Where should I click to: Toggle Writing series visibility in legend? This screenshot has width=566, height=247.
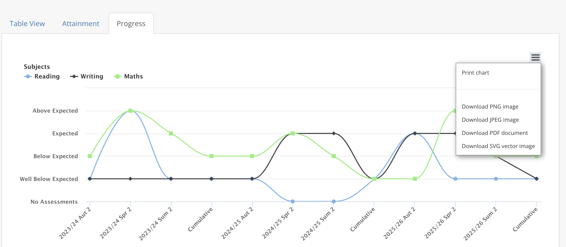point(92,76)
